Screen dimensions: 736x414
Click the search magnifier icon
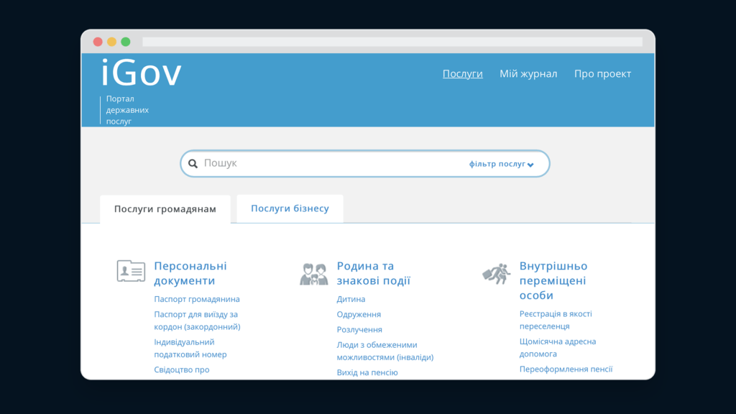point(193,163)
